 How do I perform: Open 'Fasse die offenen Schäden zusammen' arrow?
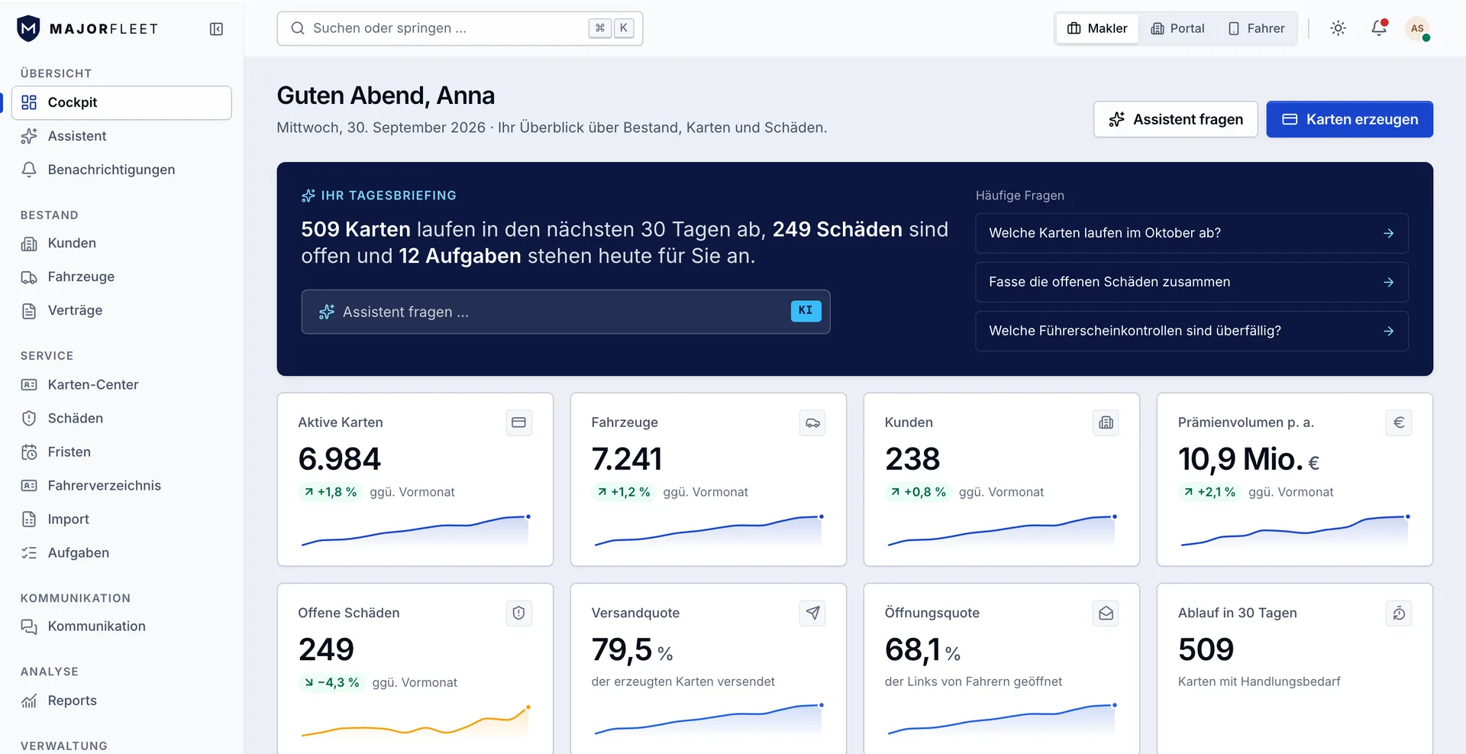coord(1388,282)
